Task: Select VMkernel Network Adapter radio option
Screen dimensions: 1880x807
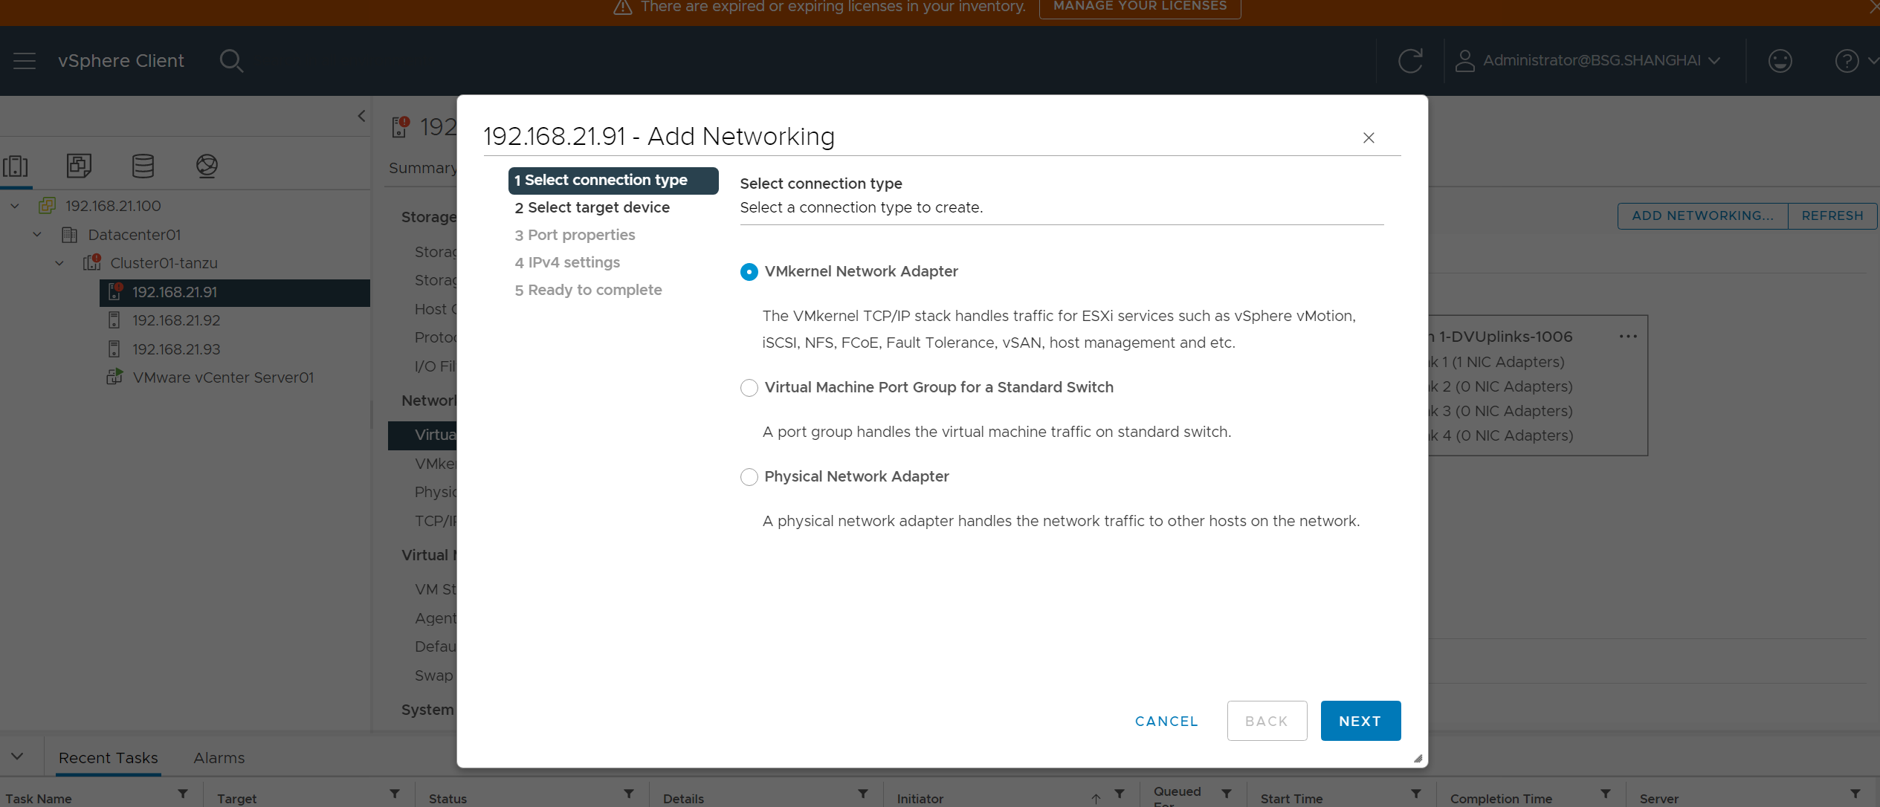Action: pos(749,272)
